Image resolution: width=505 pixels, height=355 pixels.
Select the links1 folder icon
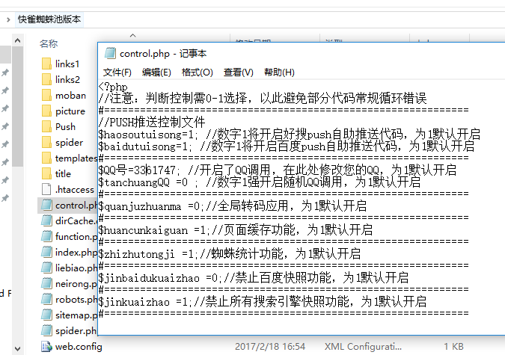pos(46,64)
